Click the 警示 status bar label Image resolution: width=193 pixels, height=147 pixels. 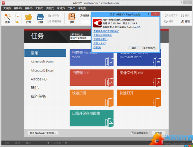(x=28, y=143)
